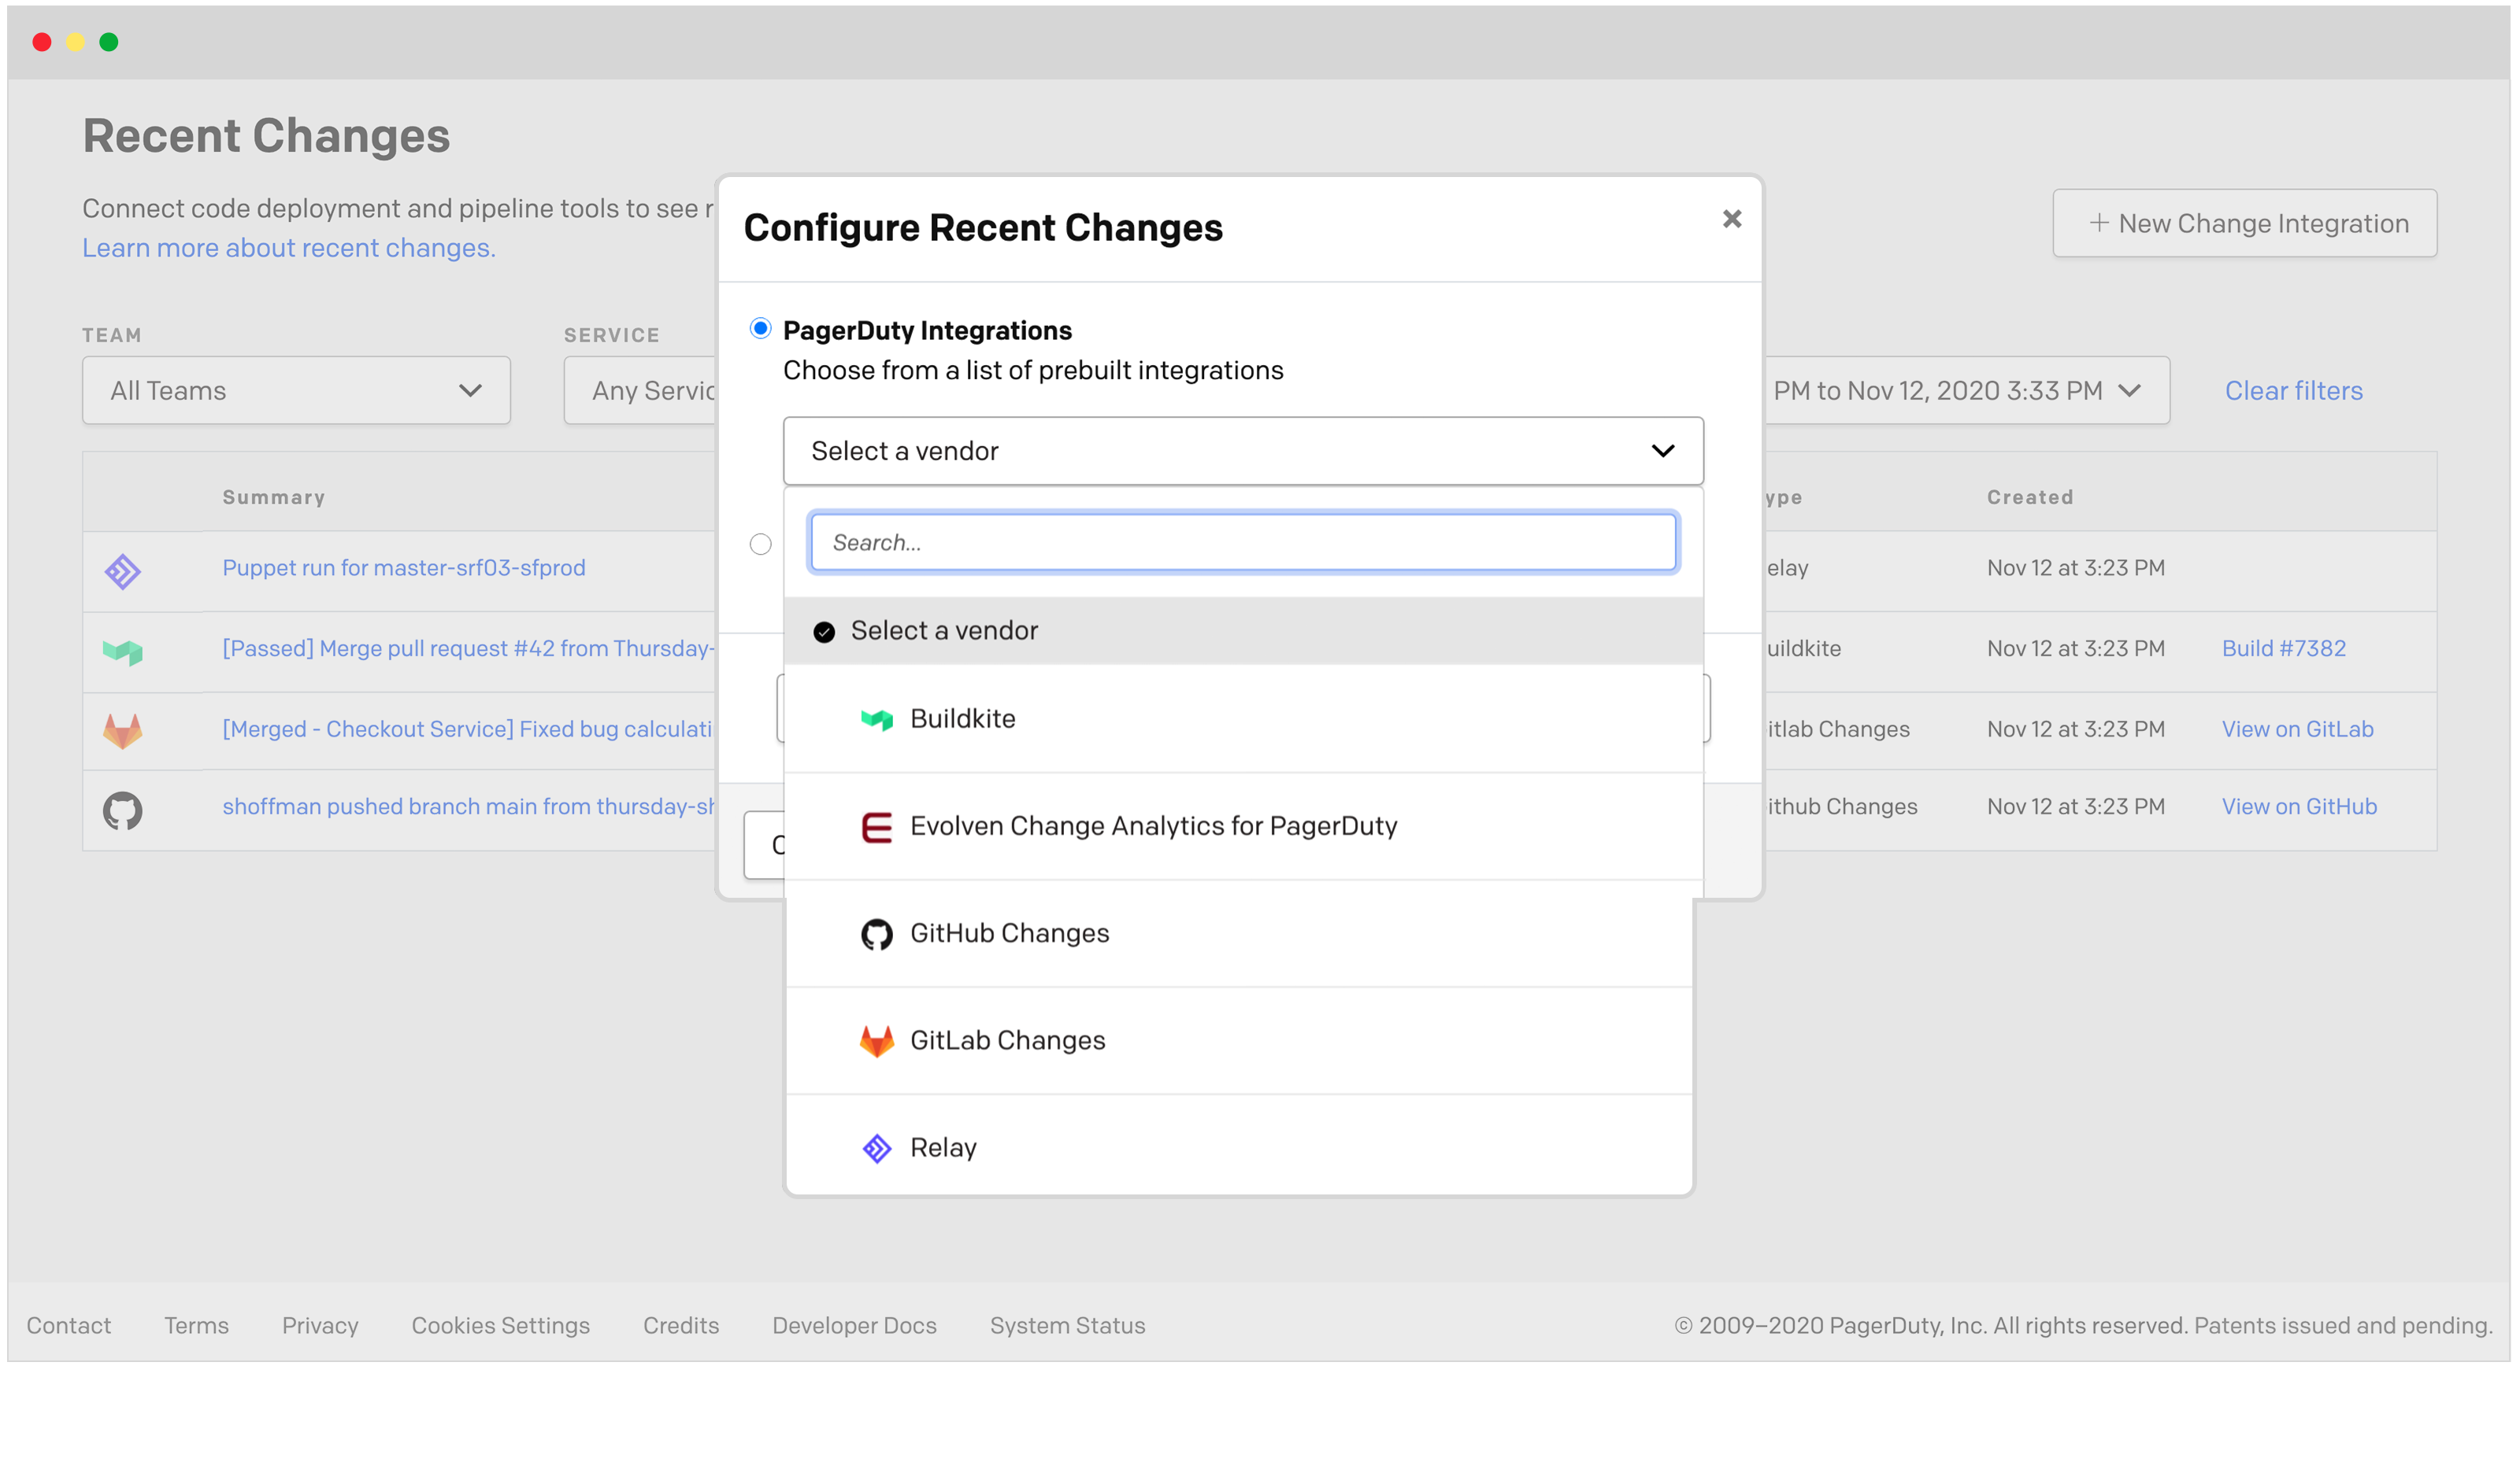This screenshot has width=2520, height=1484.
Task: Click View on GitHub link
Action: click(x=2299, y=807)
